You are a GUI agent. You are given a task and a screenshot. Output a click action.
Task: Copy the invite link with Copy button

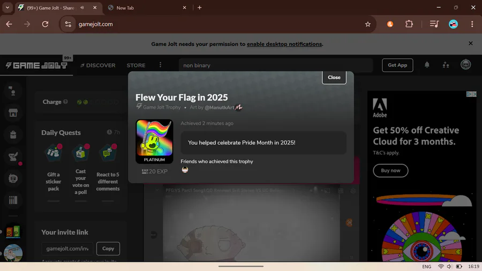[108, 249]
